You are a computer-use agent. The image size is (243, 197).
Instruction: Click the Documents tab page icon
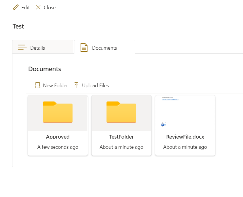(x=84, y=47)
